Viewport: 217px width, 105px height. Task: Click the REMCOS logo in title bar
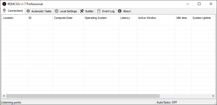coord(4,4)
